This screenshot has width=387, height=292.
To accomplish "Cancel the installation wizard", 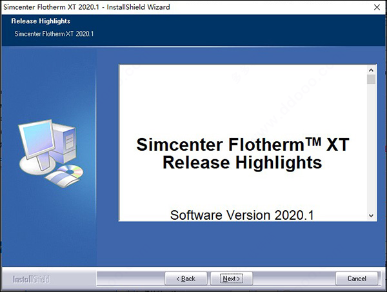I will click(x=357, y=278).
